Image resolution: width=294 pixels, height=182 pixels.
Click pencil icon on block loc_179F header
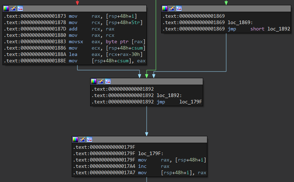pyautogui.click(x=82, y=140)
